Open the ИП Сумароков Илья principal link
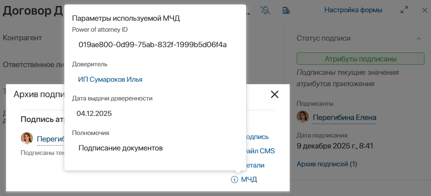Image resolution: width=431 pixels, height=196 pixels. pyautogui.click(x=110, y=79)
